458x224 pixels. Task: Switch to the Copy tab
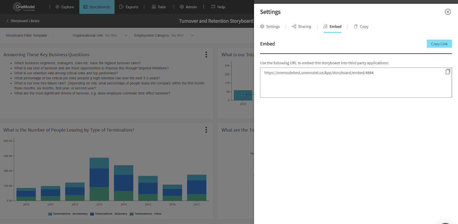361,27
